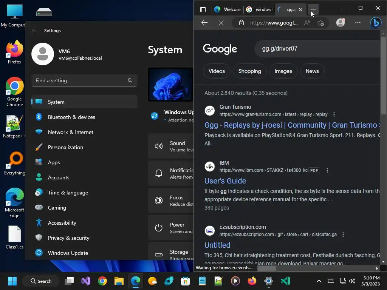Click the Edge vertical scrollbar
This screenshot has width=387, height=290.
tap(383, 75)
